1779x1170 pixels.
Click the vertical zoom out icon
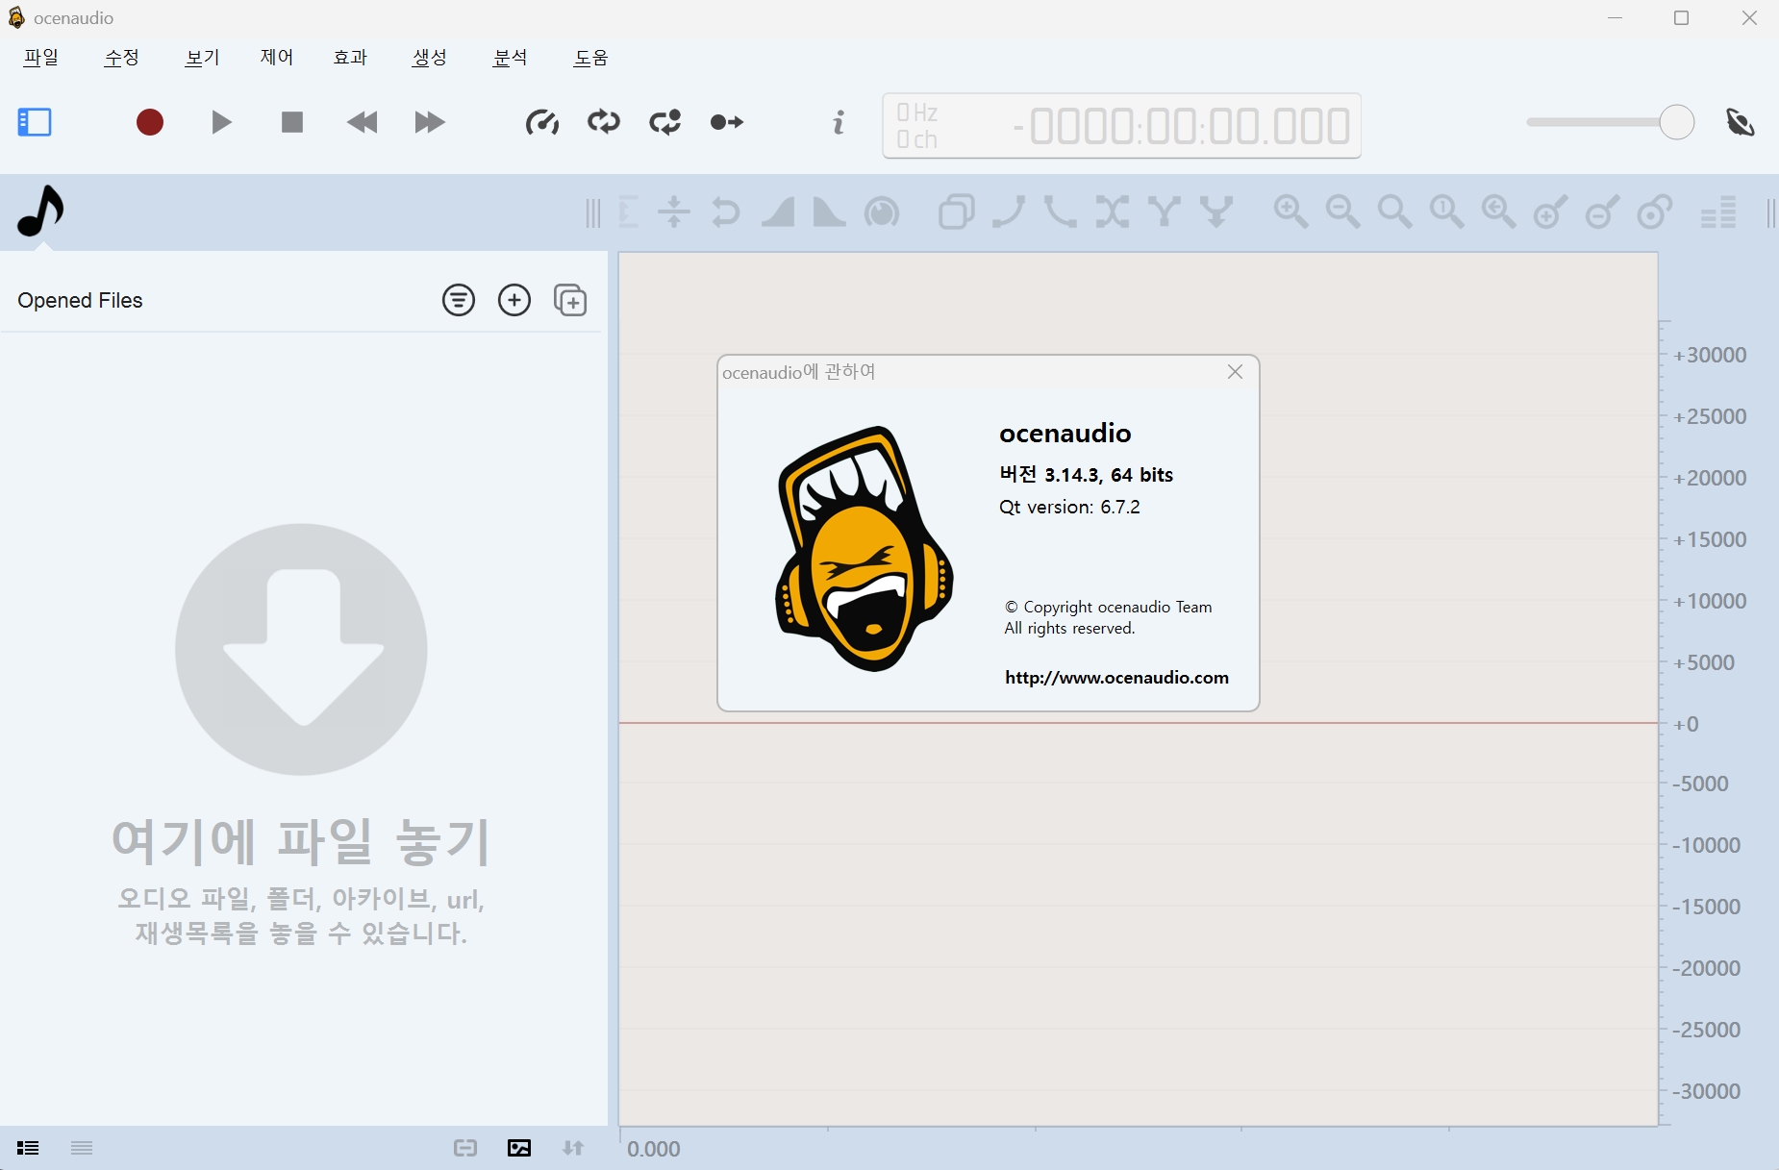[1602, 212]
